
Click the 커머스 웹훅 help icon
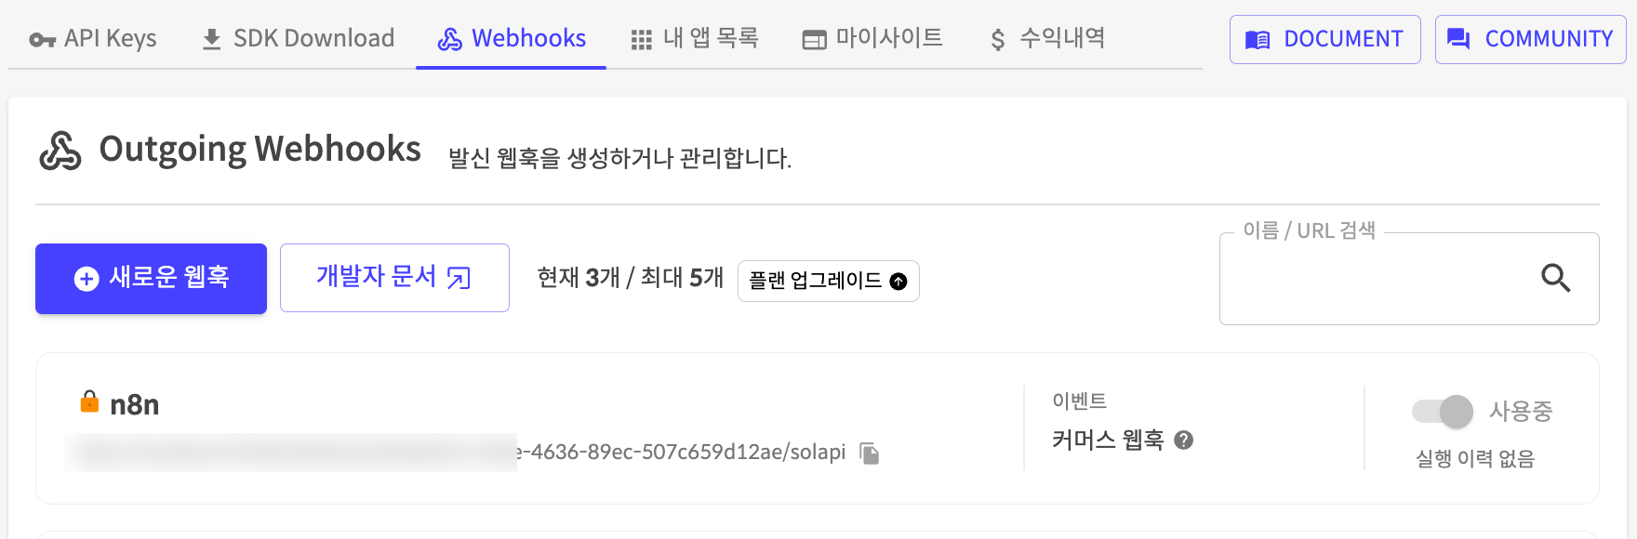[1183, 440]
